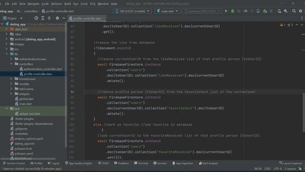Click the CRLF line separator indicator
The height and width of the screenshot is (172, 305).
point(267,169)
